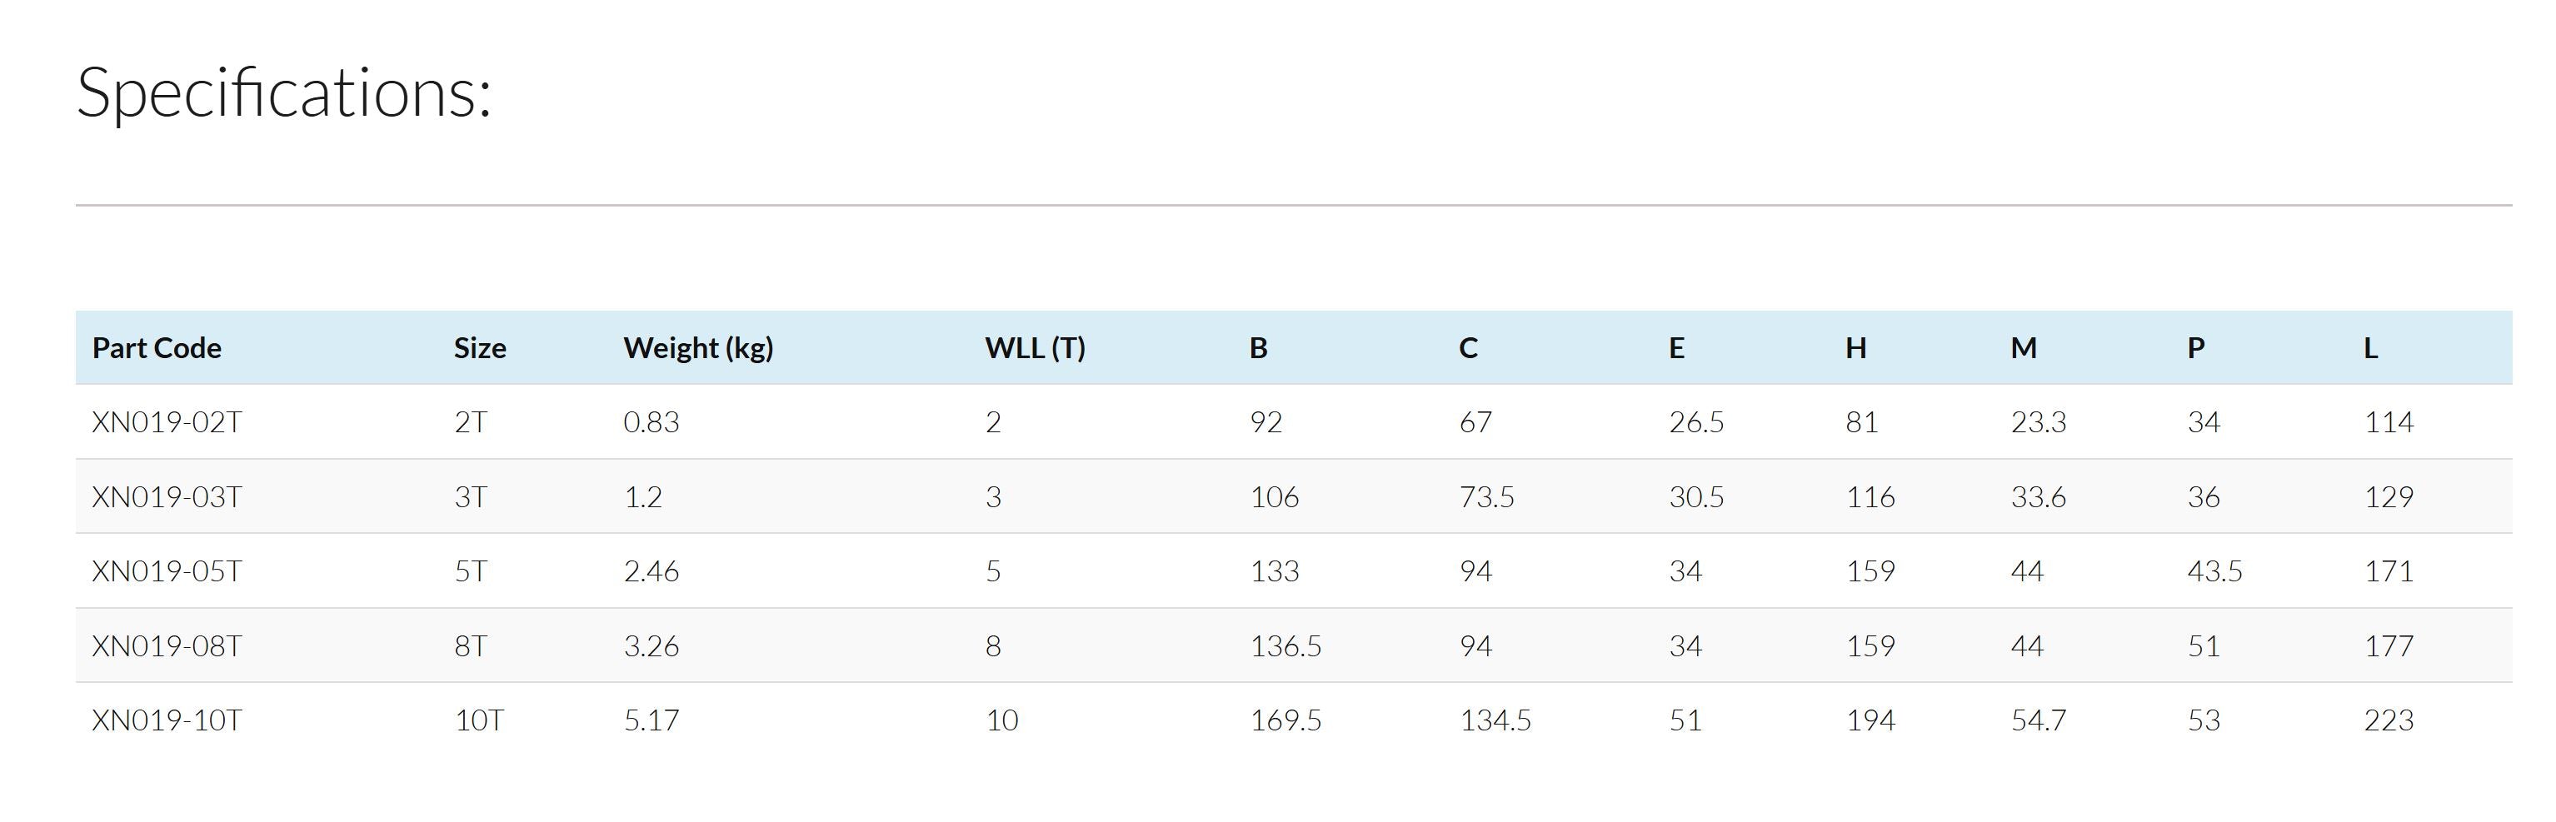Select the 54.7 value in column M
Viewport: 2556px width, 822px height.
pyautogui.click(x=2038, y=721)
